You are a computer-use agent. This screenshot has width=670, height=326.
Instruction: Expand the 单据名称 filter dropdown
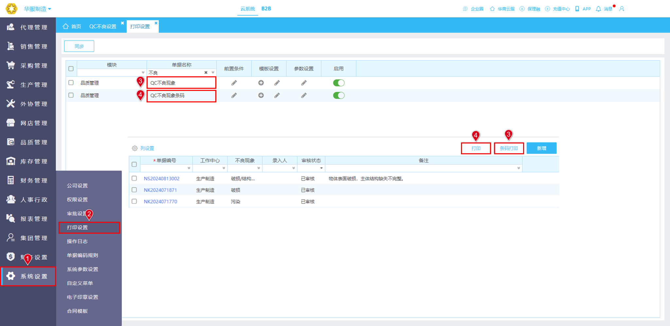click(213, 73)
